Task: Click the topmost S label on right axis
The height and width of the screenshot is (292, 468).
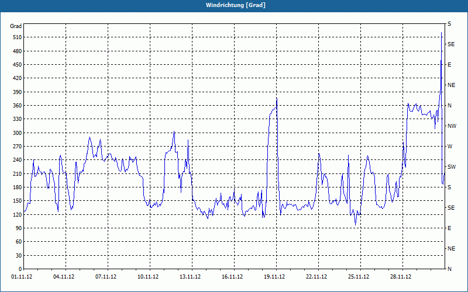Action: pyautogui.click(x=449, y=24)
